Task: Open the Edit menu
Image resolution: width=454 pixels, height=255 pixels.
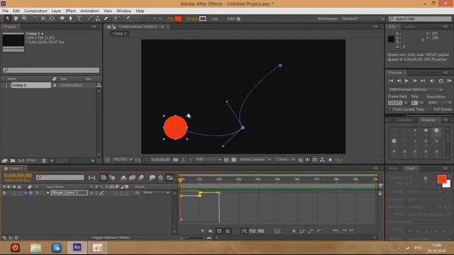Action: coord(16,11)
